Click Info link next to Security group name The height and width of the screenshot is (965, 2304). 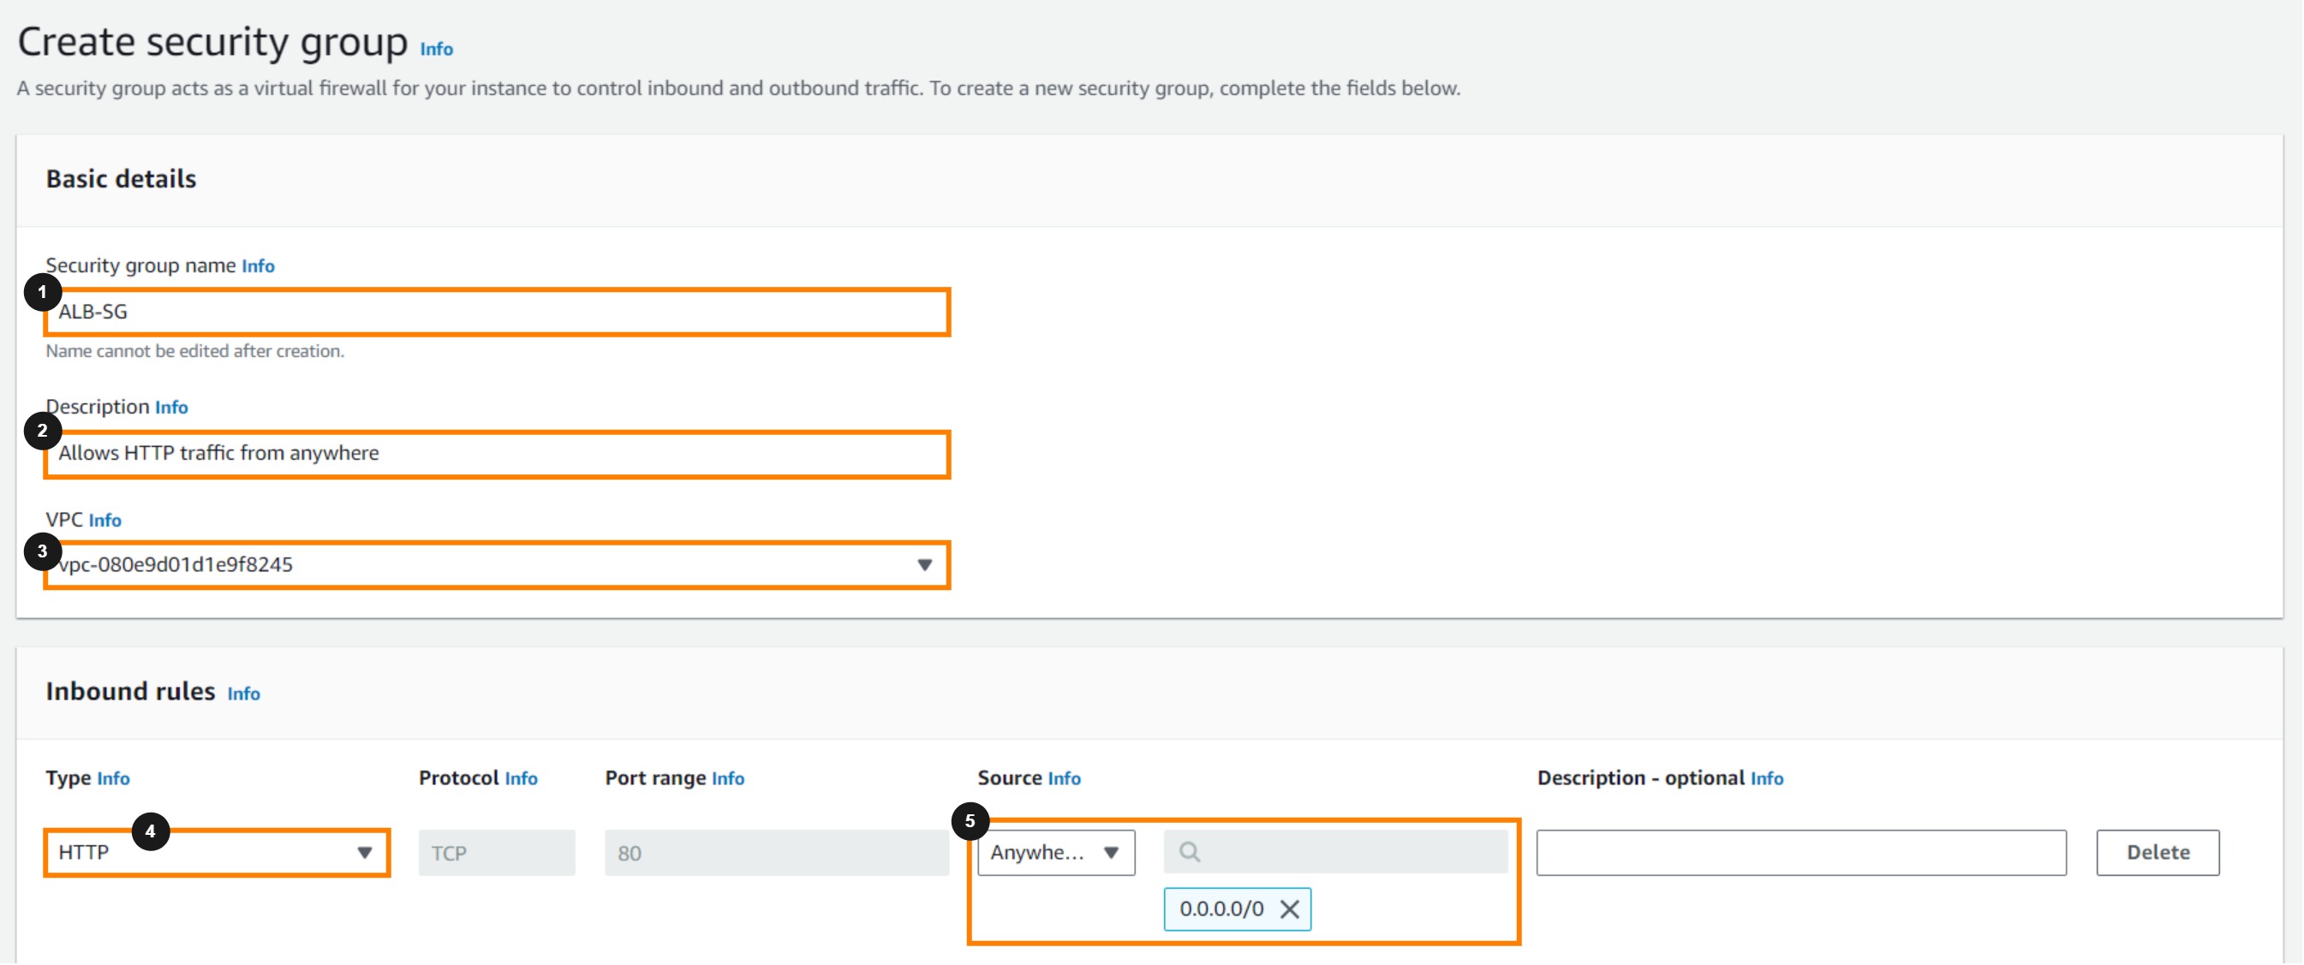(x=258, y=266)
